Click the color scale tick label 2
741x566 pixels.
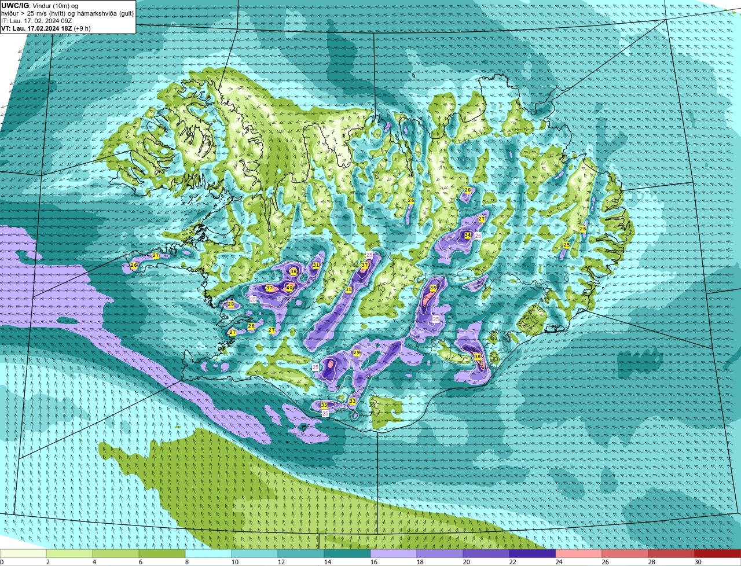47,562
